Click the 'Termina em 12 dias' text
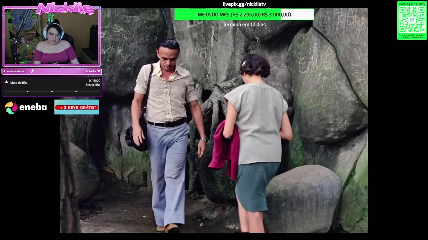This screenshot has height=240, width=428. tap(244, 24)
